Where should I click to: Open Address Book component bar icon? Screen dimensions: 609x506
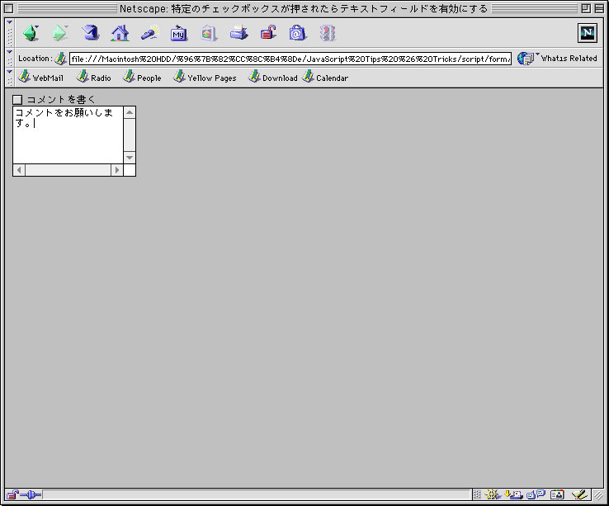(557, 494)
